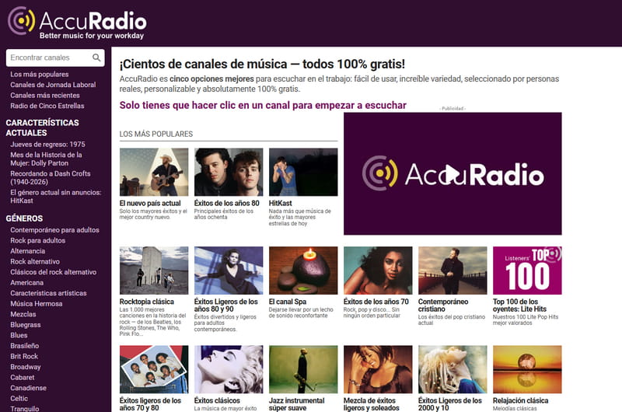The image size is (622, 412).
Task: Select Blues genre
Action: pos(19,335)
